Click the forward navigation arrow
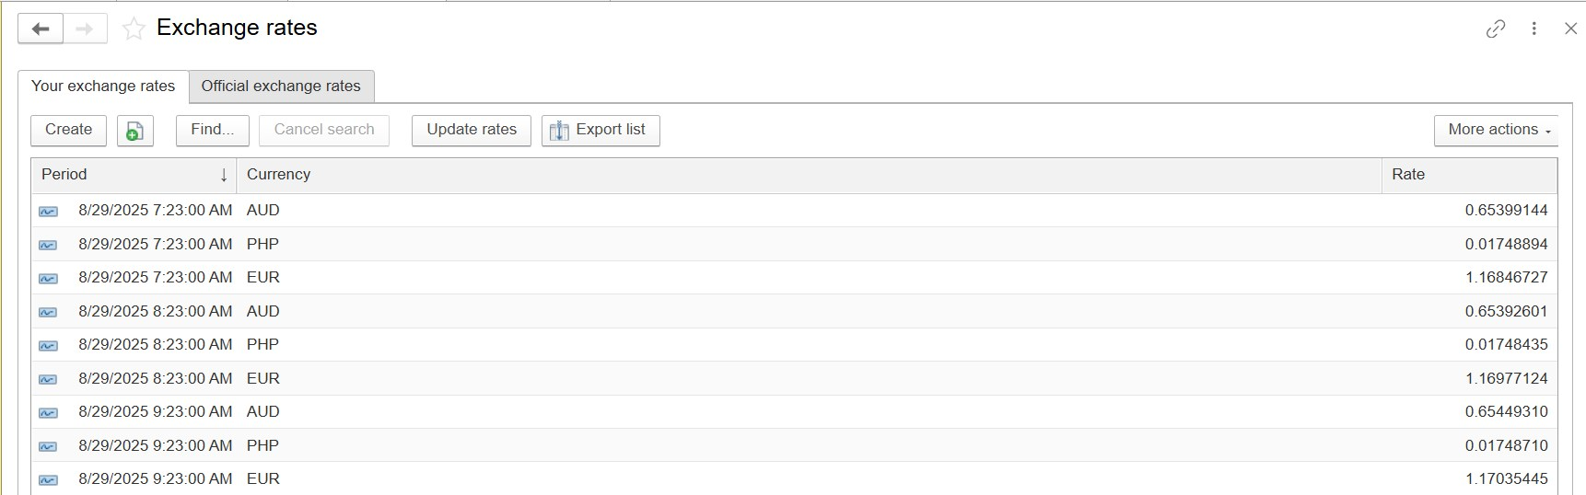 click(85, 29)
